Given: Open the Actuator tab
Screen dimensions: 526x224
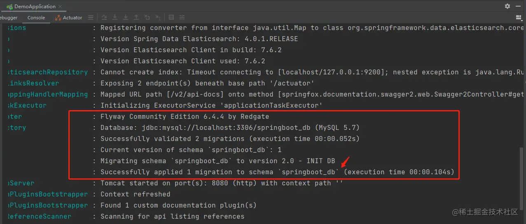Looking at the screenshot, I should (68, 18).
